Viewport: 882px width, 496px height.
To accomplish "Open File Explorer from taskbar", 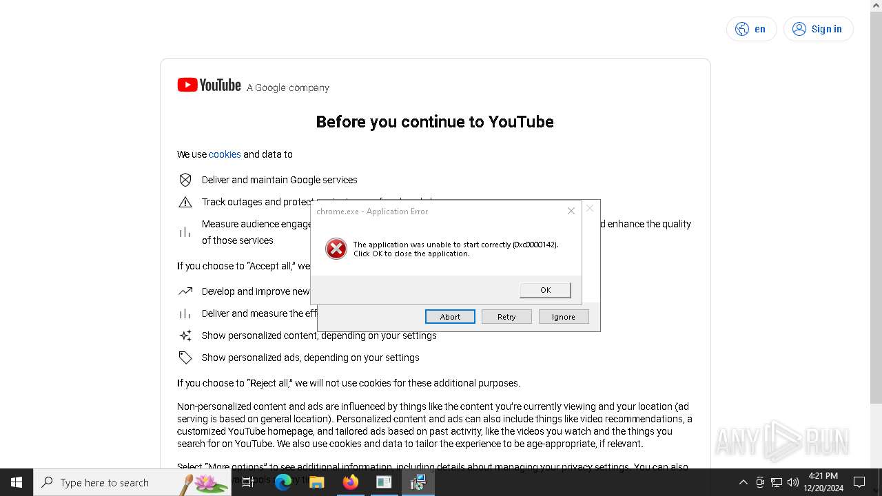I will coord(317,482).
